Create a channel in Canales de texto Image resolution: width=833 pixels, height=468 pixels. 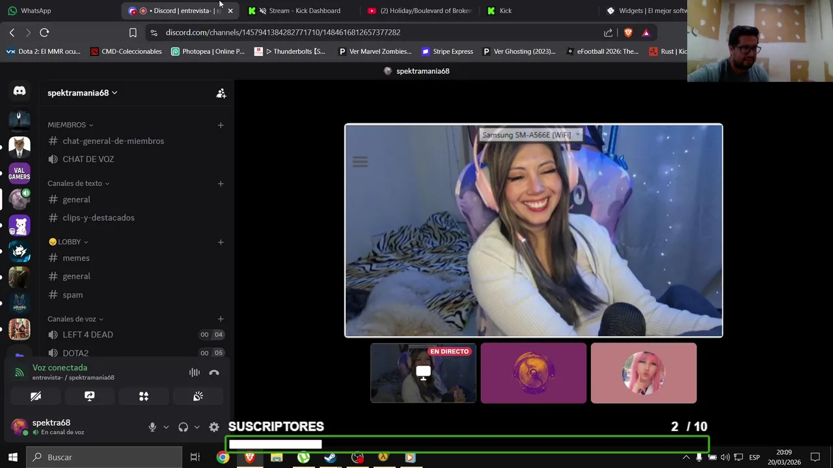(221, 183)
